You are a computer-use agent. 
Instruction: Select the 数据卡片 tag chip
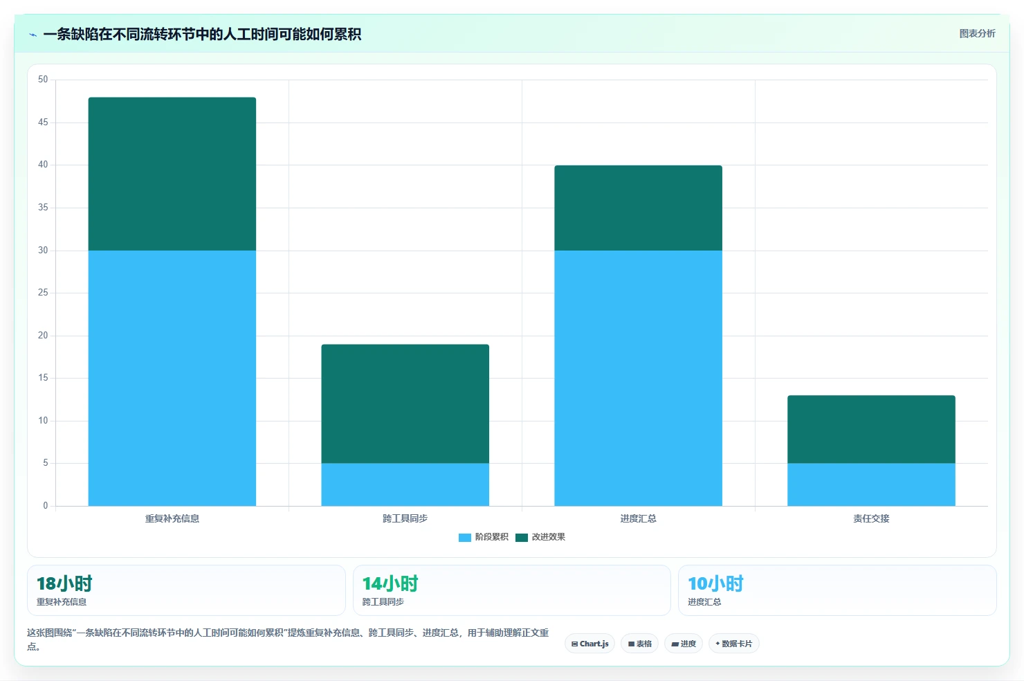point(733,644)
